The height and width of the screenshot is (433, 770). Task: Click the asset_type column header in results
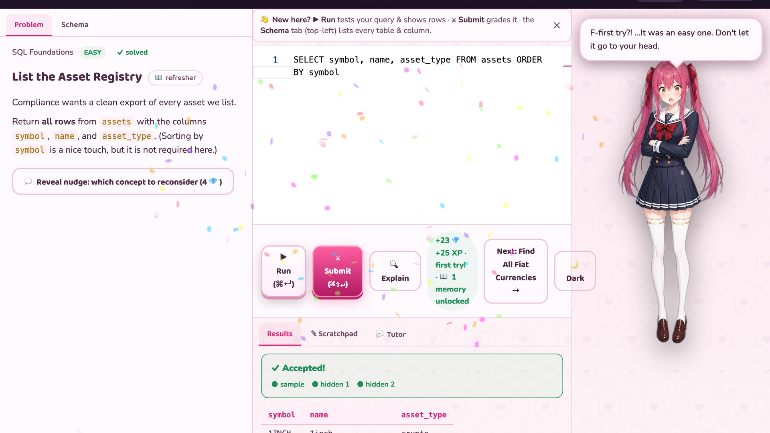click(x=424, y=415)
